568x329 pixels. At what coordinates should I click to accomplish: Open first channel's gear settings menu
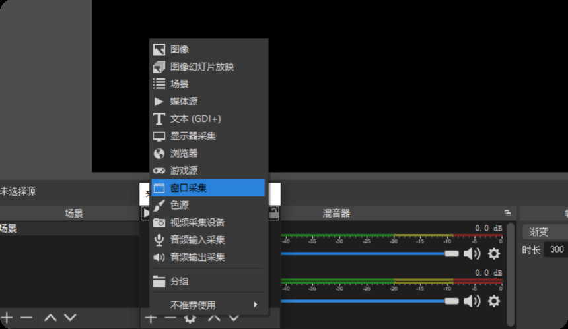494,253
